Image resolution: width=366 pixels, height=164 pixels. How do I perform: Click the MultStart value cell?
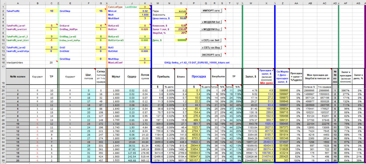coord(145,18)
